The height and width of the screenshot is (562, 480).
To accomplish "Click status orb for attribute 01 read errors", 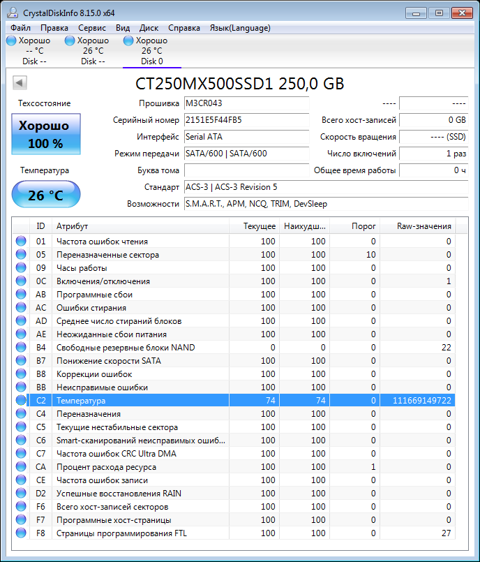I will click(x=21, y=241).
